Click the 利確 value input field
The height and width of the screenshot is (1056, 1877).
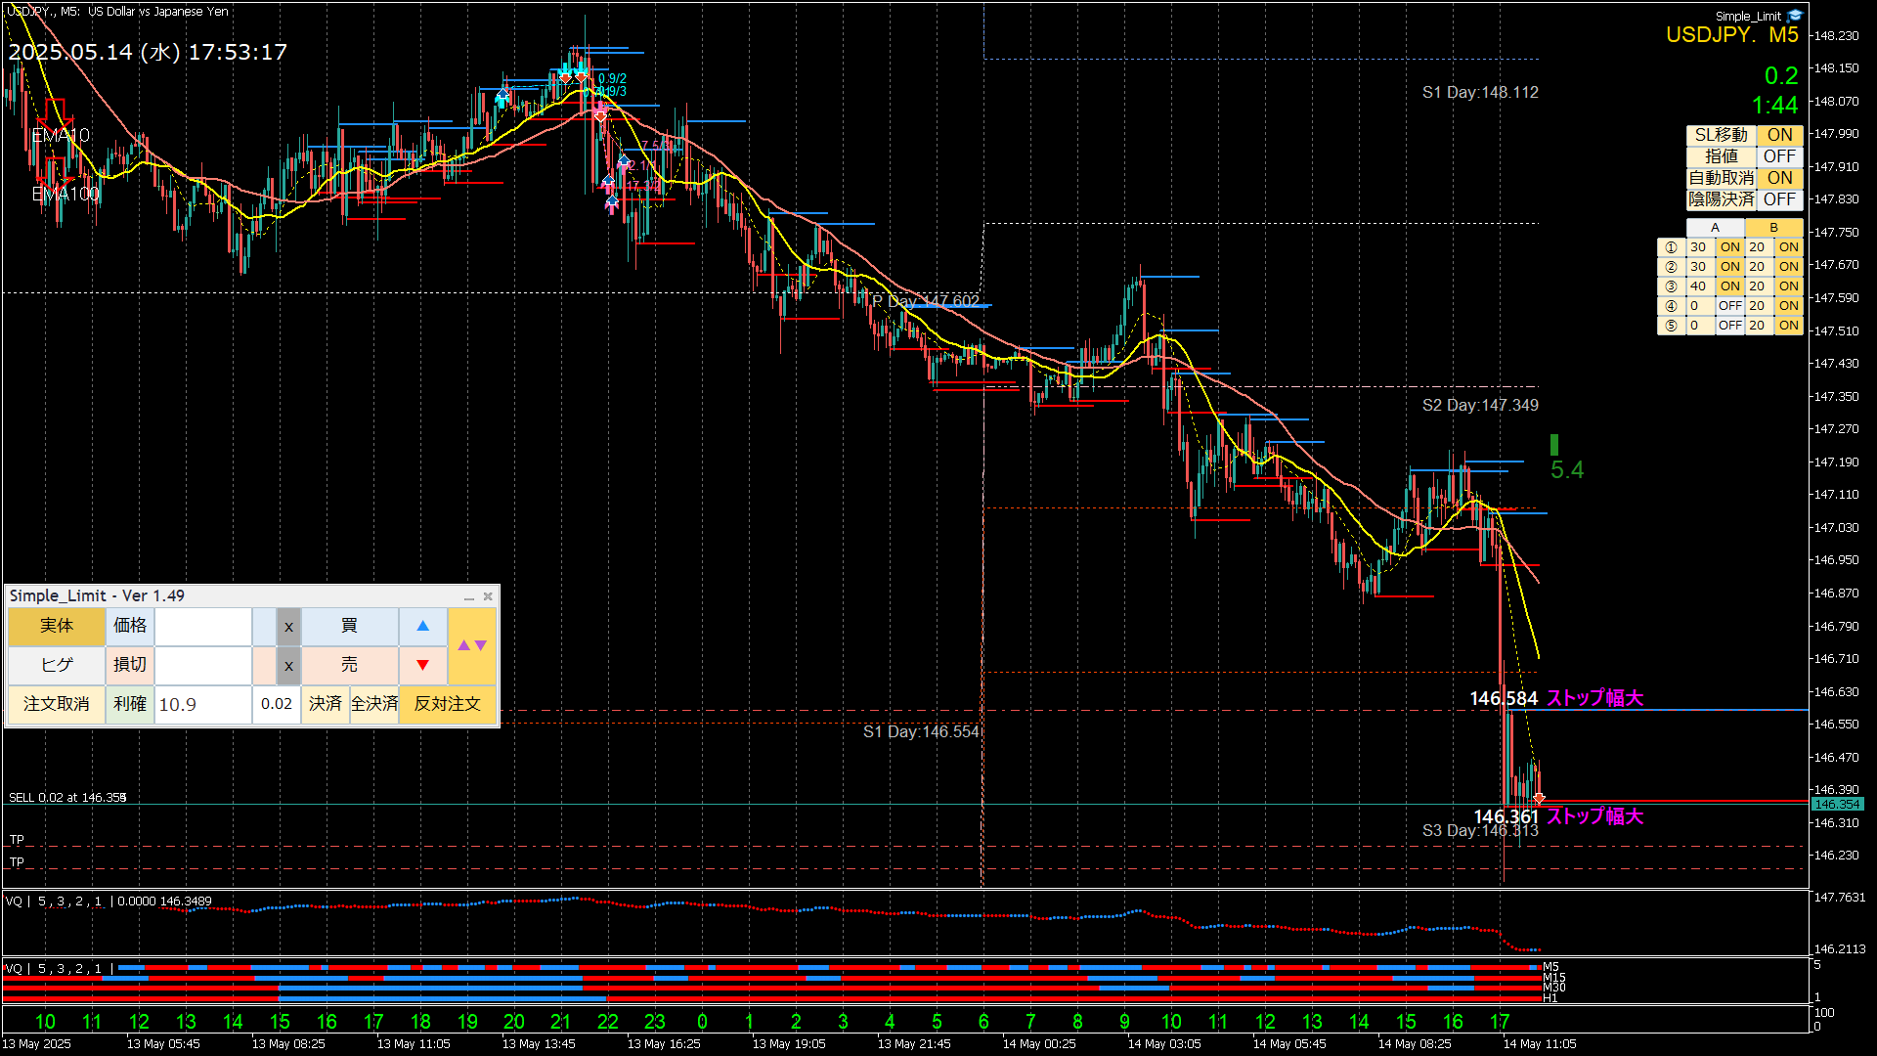pos(202,704)
